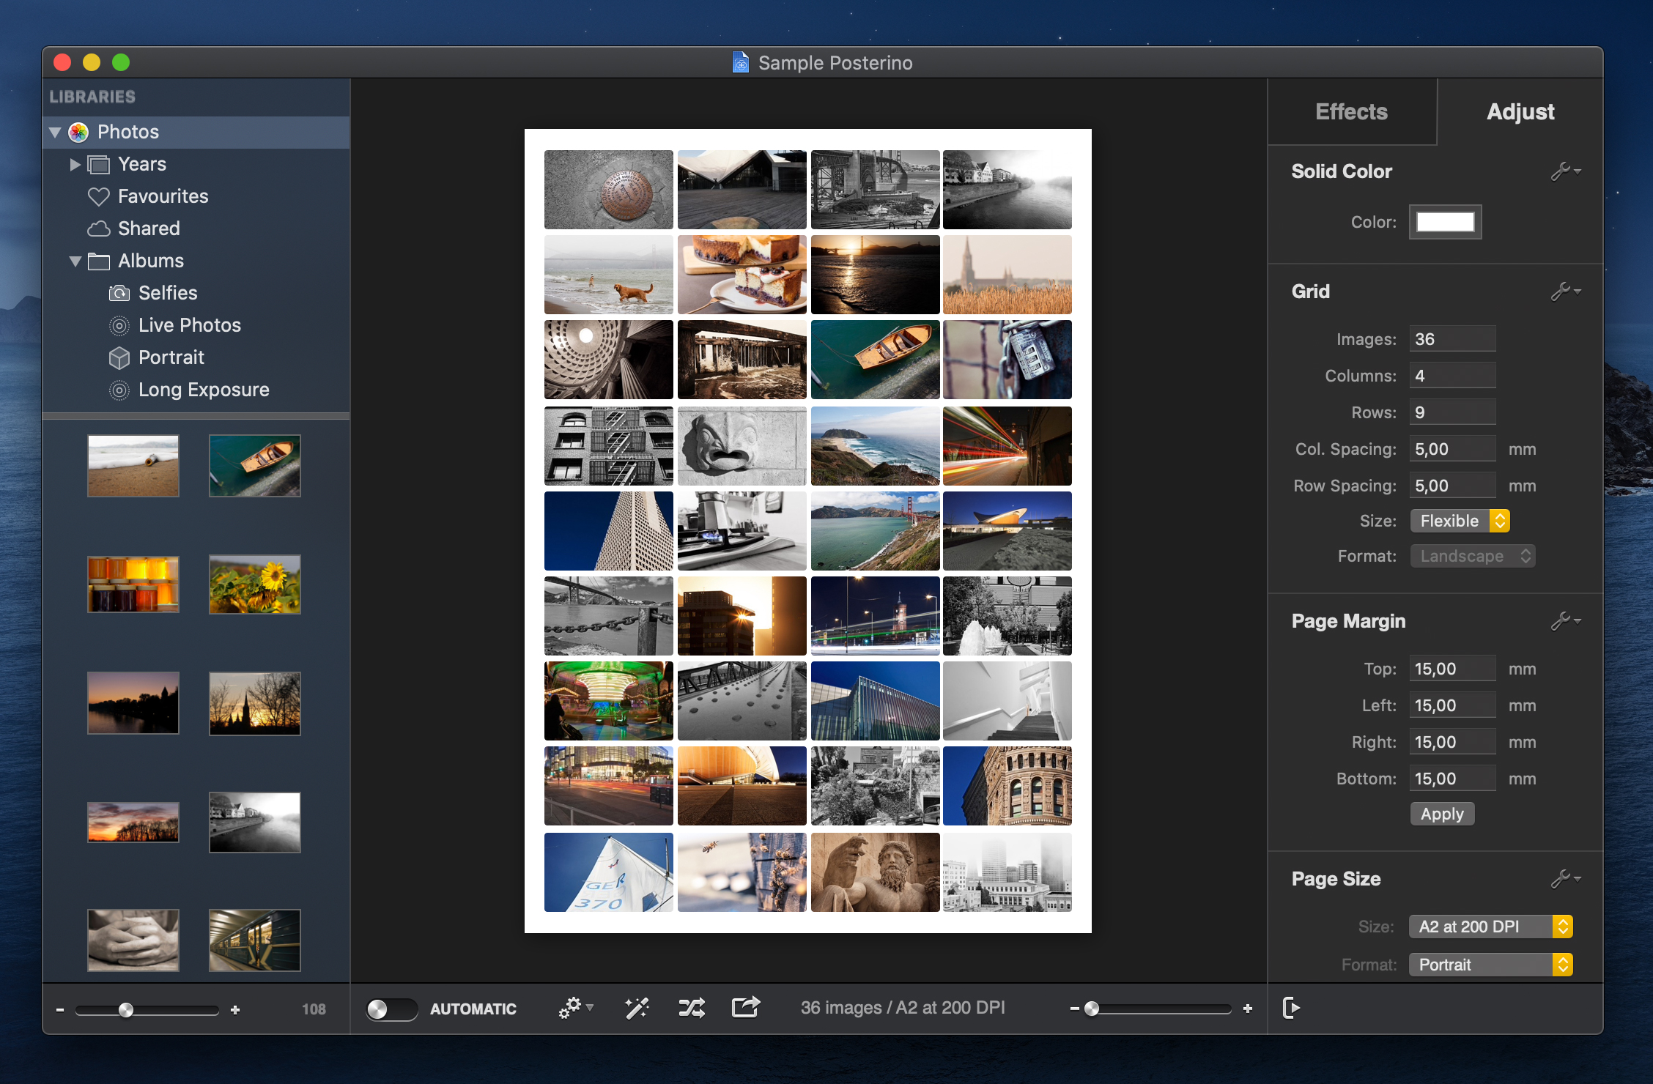
Task: Toggle the Automatic switch
Action: [391, 1009]
